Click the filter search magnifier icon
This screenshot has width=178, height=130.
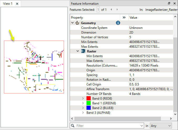point(73,126)
